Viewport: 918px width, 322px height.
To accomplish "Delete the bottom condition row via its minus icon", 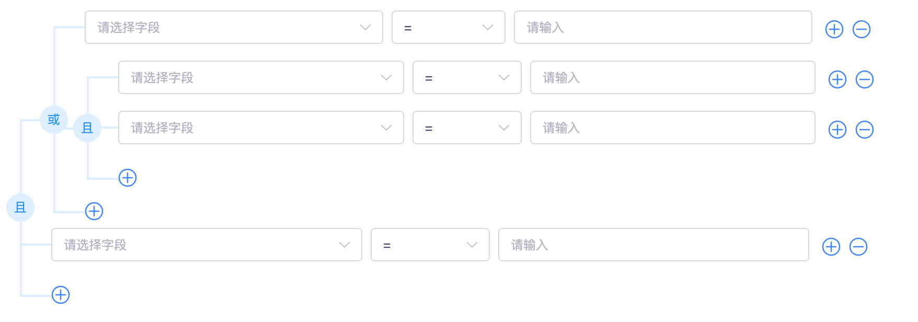I will tap(858, 247).
